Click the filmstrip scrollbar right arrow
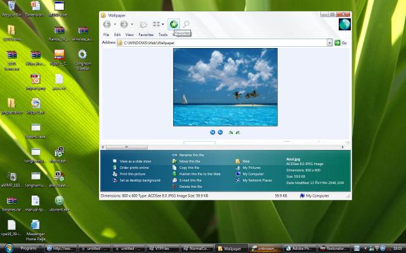 [343, 147]
